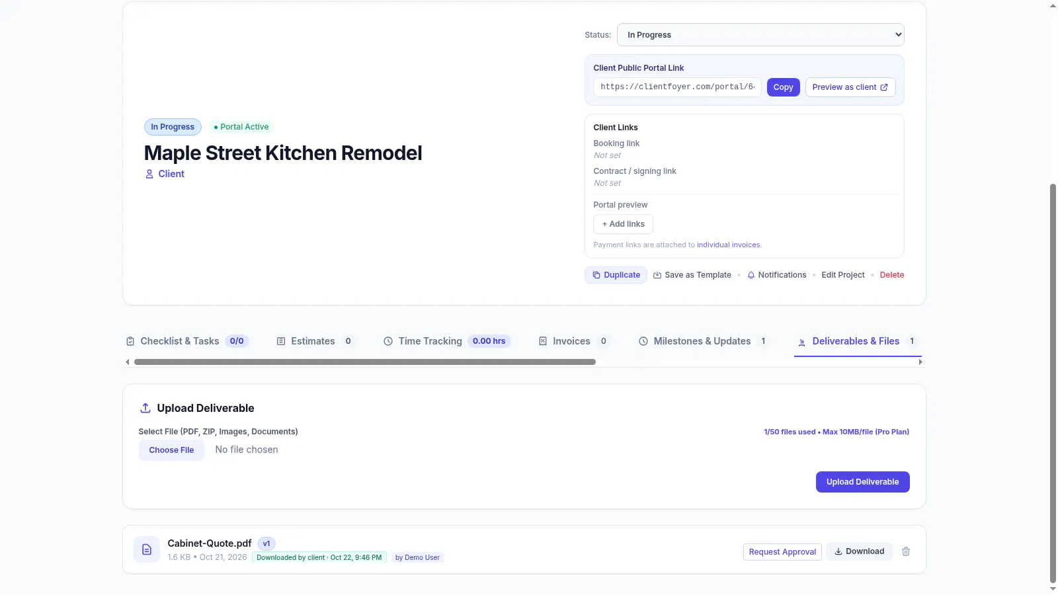Click the person icon next to Client
Viewport: 1058px width, 595px height.
149,174
